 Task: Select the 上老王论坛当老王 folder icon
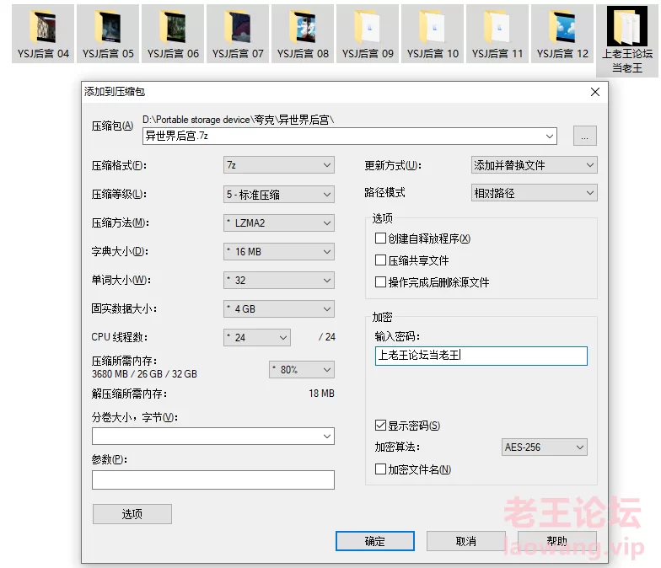click(x=627, y=40)
